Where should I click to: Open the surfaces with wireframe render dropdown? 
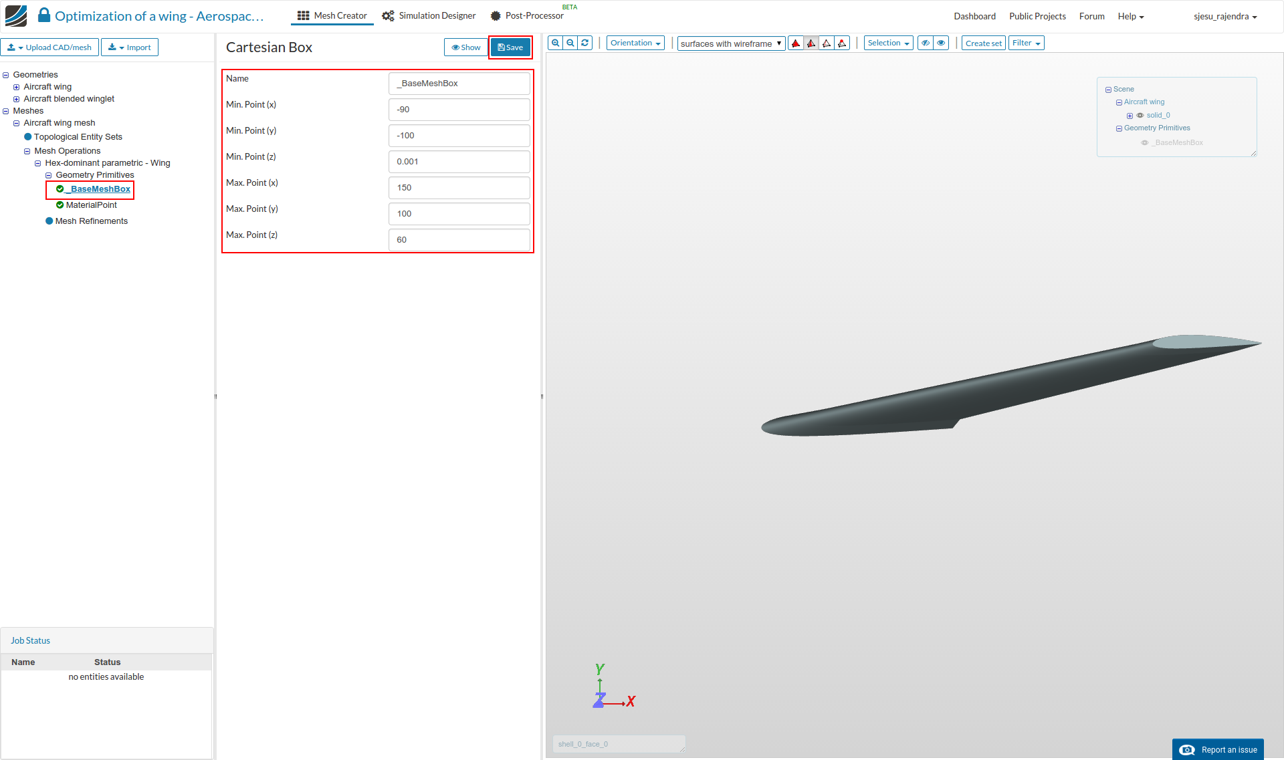coord(731,43)
